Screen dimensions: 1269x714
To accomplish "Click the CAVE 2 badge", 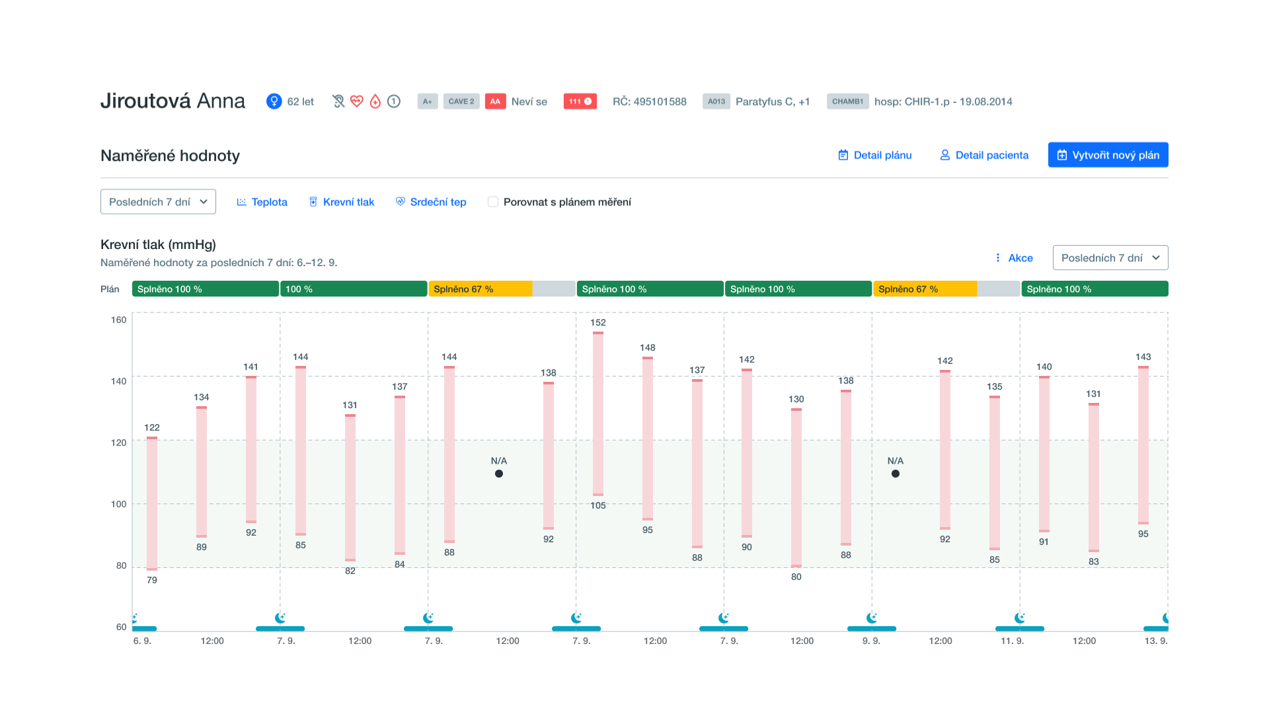I will tap(461, 101).
